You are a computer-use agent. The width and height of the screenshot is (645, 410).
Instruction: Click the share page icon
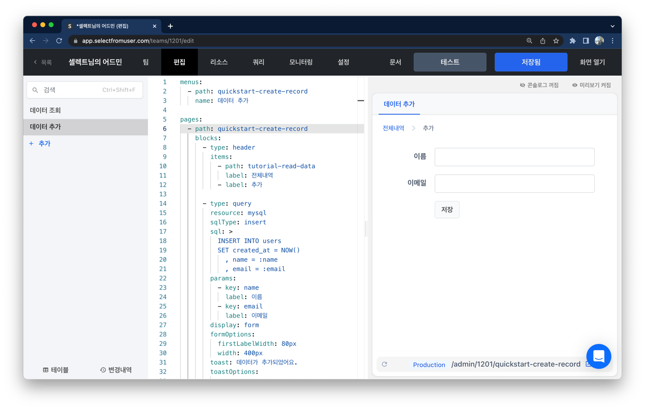pyautogui.click(x=543, y=41)
